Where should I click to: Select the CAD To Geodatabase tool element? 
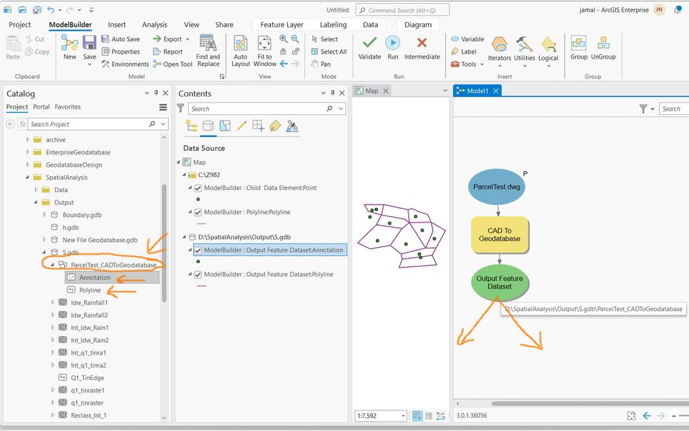(499, 235)
